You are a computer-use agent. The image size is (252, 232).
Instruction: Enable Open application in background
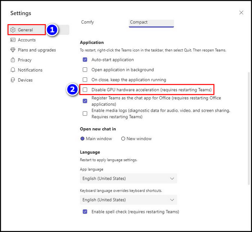pyautogui.click(x=85, y=70)
